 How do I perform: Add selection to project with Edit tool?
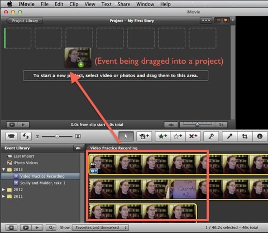click(x=144, y=136)
